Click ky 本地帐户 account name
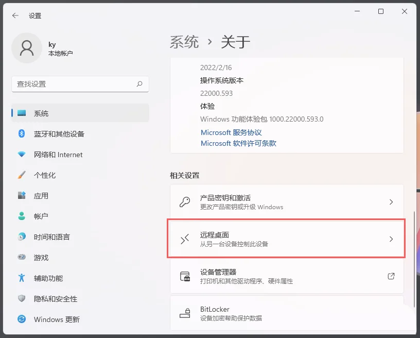The height and width of the screenshot is (338, 420). point(60,49)
